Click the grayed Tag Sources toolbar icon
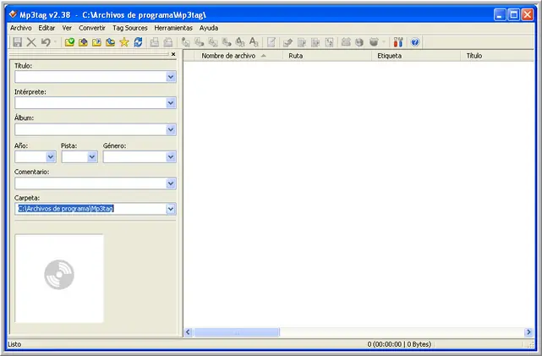Image resolution: width=542 pixels, height=356 pixels. 374,42
